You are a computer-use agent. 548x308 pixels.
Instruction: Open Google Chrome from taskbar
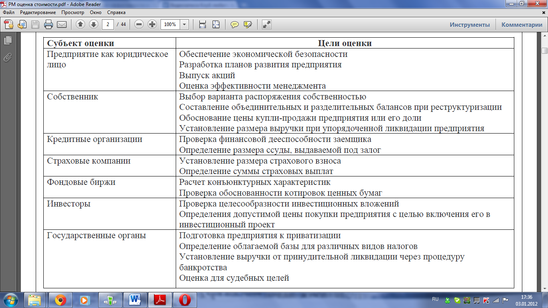[x=60, y=300]
